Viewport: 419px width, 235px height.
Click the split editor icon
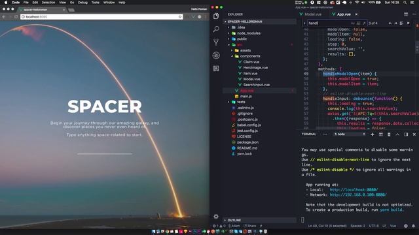tap(406, 14)
